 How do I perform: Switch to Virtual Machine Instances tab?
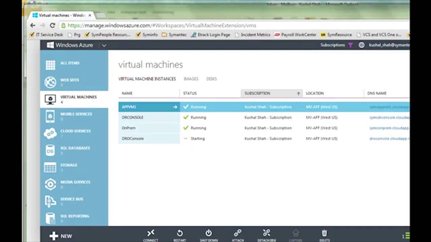pyautogui.click(x=147, y=79)
